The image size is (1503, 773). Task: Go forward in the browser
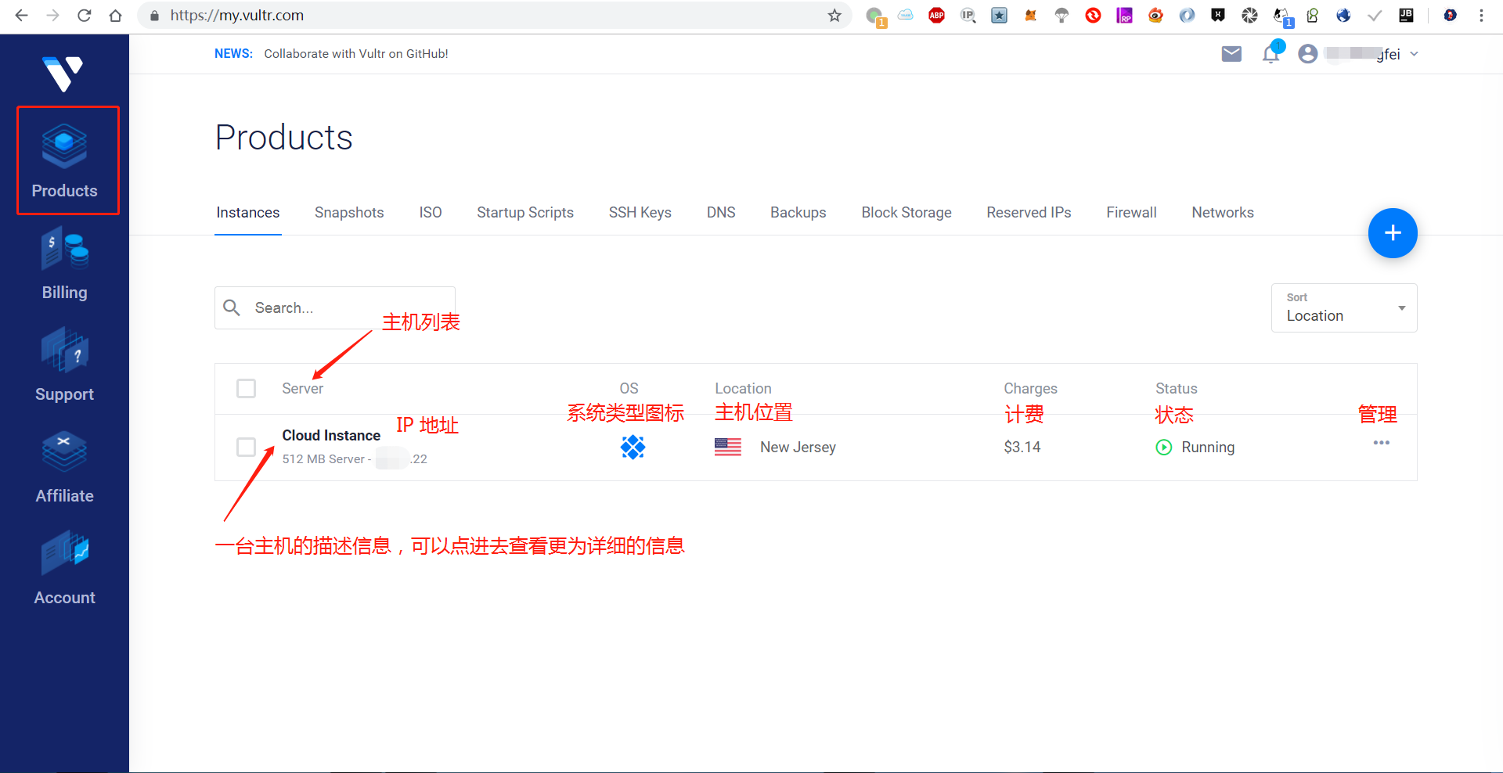click(x=52, y=16)
